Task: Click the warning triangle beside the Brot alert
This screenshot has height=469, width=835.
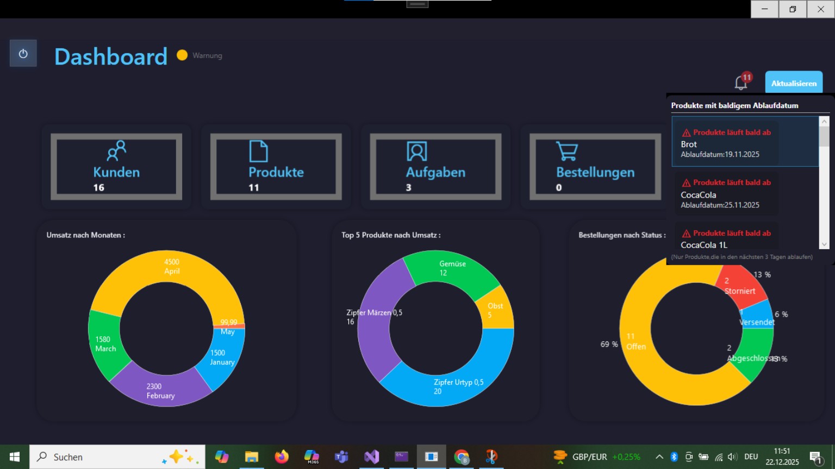Action: pyautogui.click(x=687, y=132)
